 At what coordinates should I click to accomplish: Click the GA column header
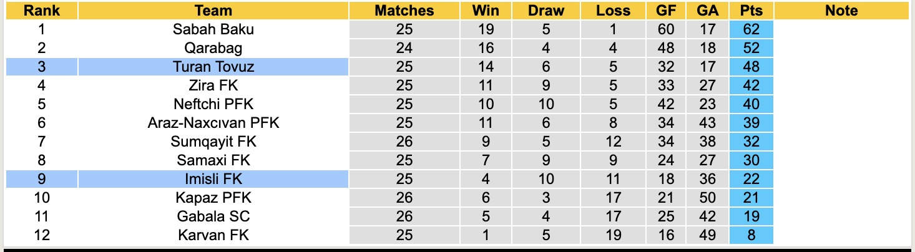(708, 11)
